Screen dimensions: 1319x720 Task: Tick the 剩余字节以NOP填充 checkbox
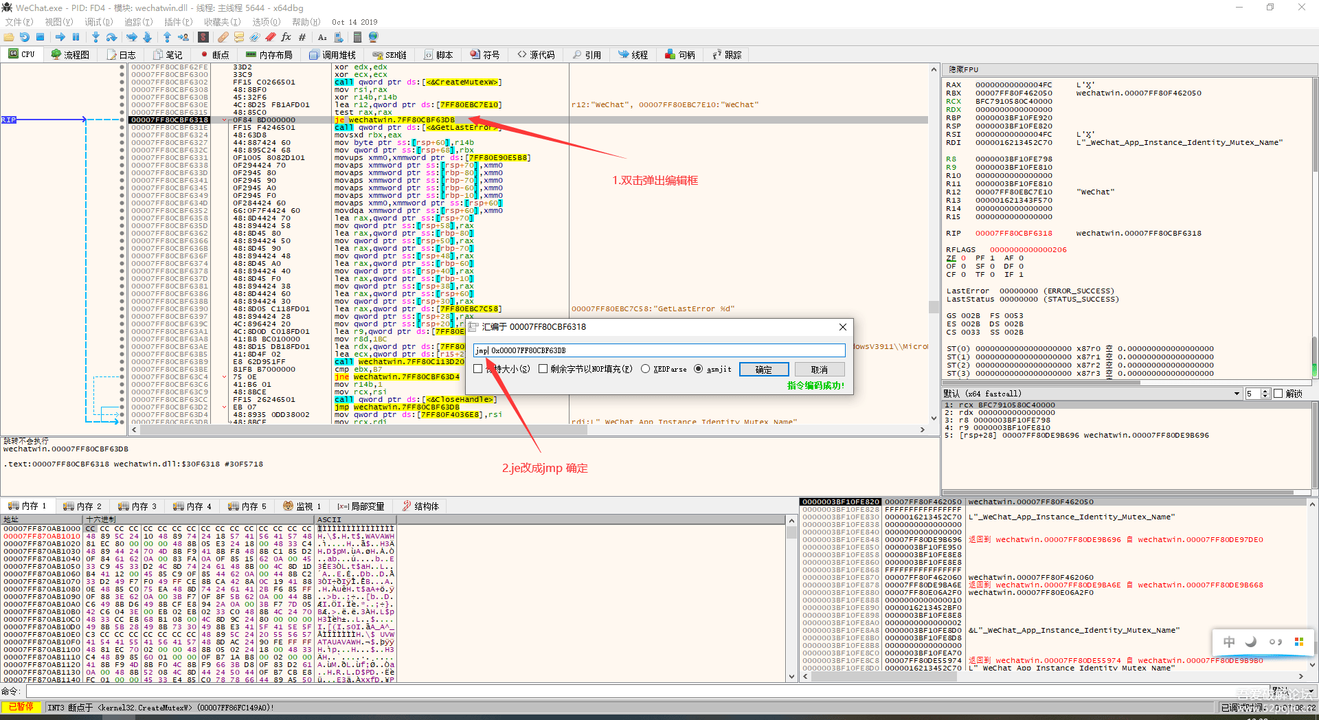(543, 369)
